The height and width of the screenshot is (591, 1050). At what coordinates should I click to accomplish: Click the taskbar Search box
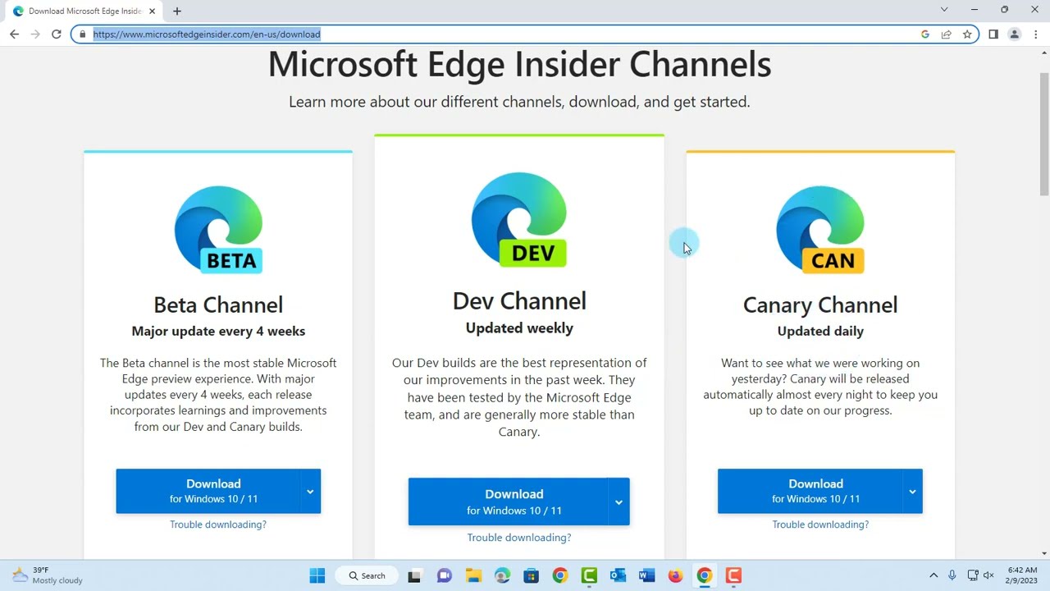click(x=367, y=575)
